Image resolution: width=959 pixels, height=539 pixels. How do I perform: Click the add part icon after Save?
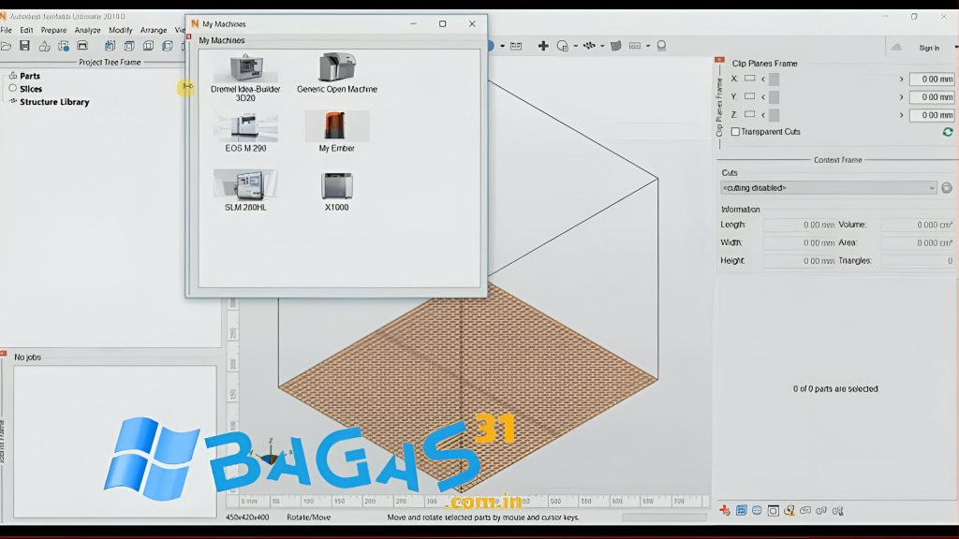(x=44, y=46)
